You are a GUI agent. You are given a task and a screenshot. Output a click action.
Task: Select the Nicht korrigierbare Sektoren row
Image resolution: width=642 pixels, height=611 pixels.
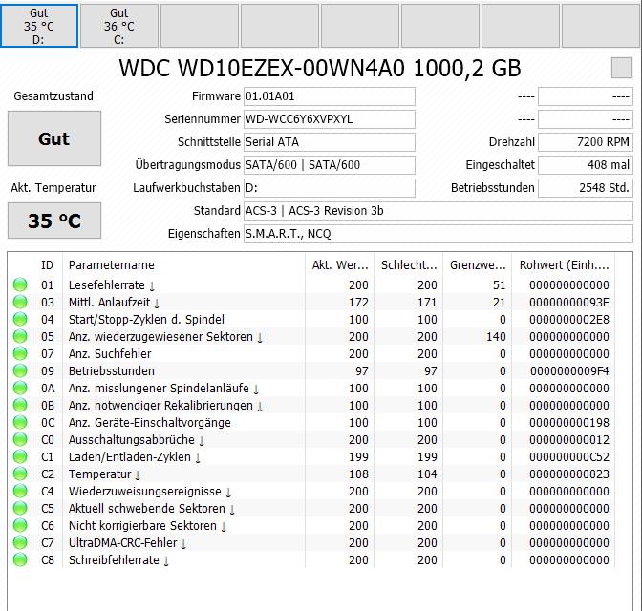[311, 525]
